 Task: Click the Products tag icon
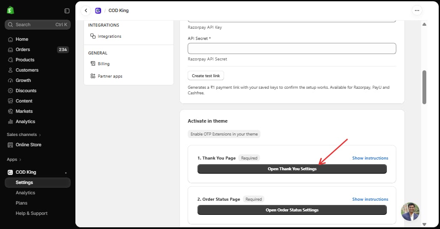(x=10, y=60)
